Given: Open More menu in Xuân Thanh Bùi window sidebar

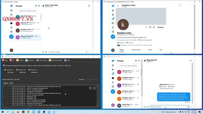Looking at the screenshot, I should pyautogui.click(x=11, y=32).
